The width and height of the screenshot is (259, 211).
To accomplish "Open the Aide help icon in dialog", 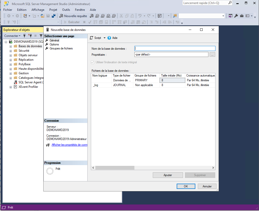I will pos(109,38).
